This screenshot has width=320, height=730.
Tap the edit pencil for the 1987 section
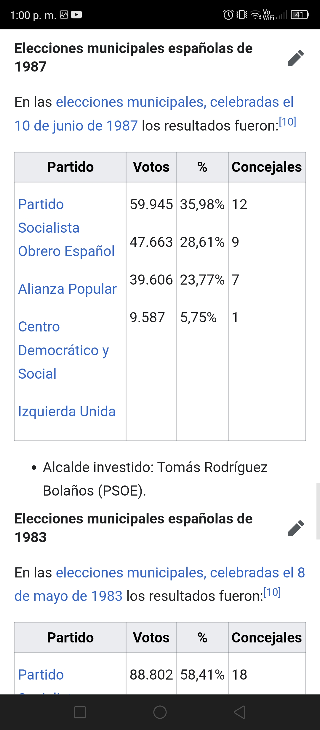click(296, 58)
